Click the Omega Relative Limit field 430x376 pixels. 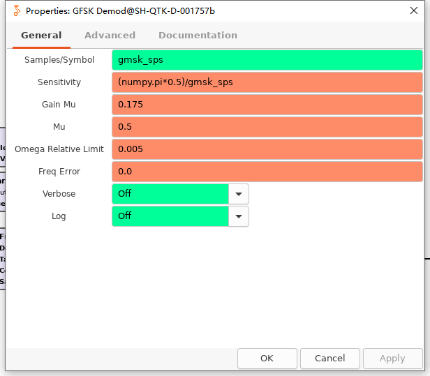267,149
